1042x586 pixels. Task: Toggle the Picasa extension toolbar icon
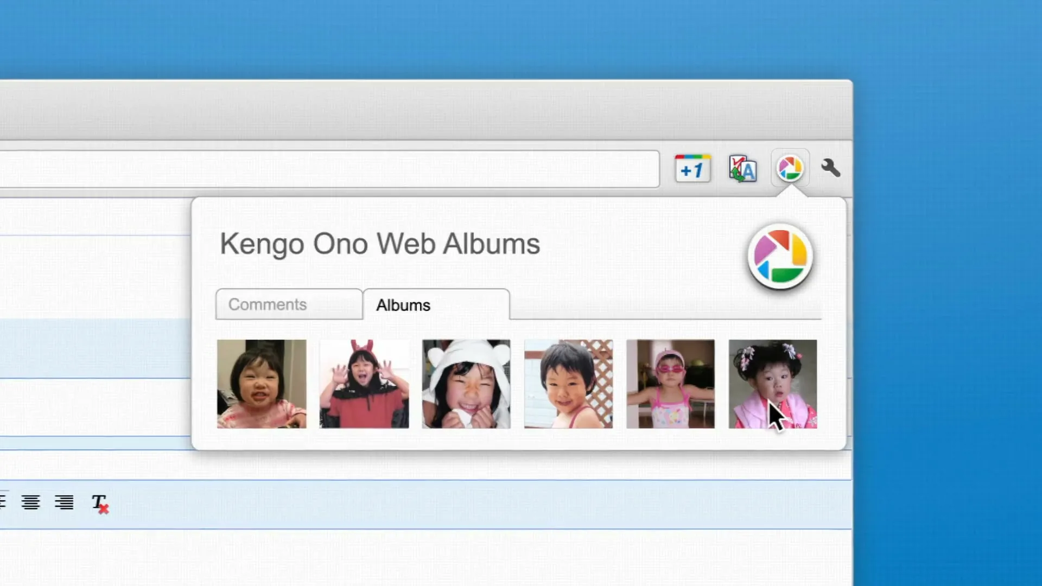(x=790, y=168)
